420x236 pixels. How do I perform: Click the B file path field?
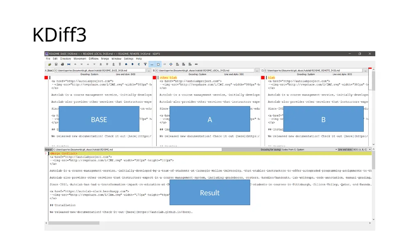click(x=205, y=71)
